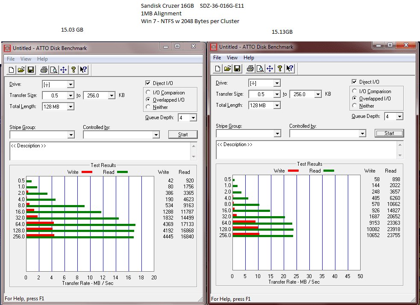Open Queue Depth dropdown in right window

coord(399,116)
